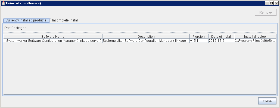Viewport: 280px width, 108px height.
Task: Collapse the Systemwalker entry using the minus sign
Action: 5,41
